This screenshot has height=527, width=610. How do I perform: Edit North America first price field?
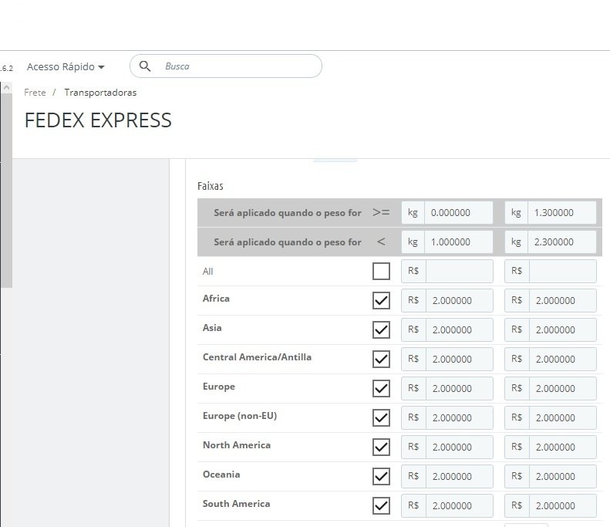coord(460,447)
